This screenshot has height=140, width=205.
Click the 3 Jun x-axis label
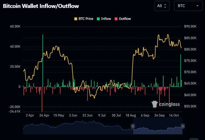pos(73,115)
